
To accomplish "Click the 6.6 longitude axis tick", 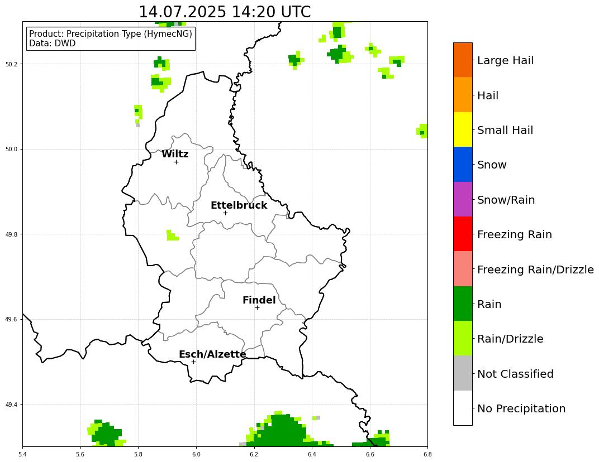I will (370, 454).
